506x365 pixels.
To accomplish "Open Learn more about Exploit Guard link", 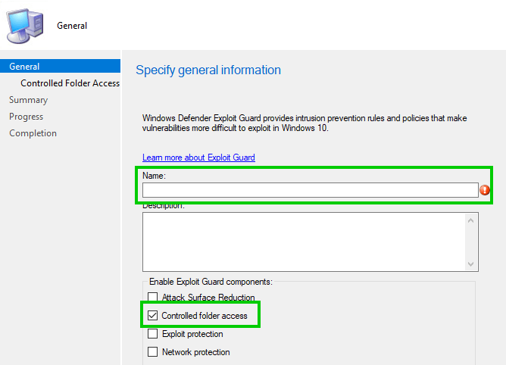I will (x=198, y=158).
